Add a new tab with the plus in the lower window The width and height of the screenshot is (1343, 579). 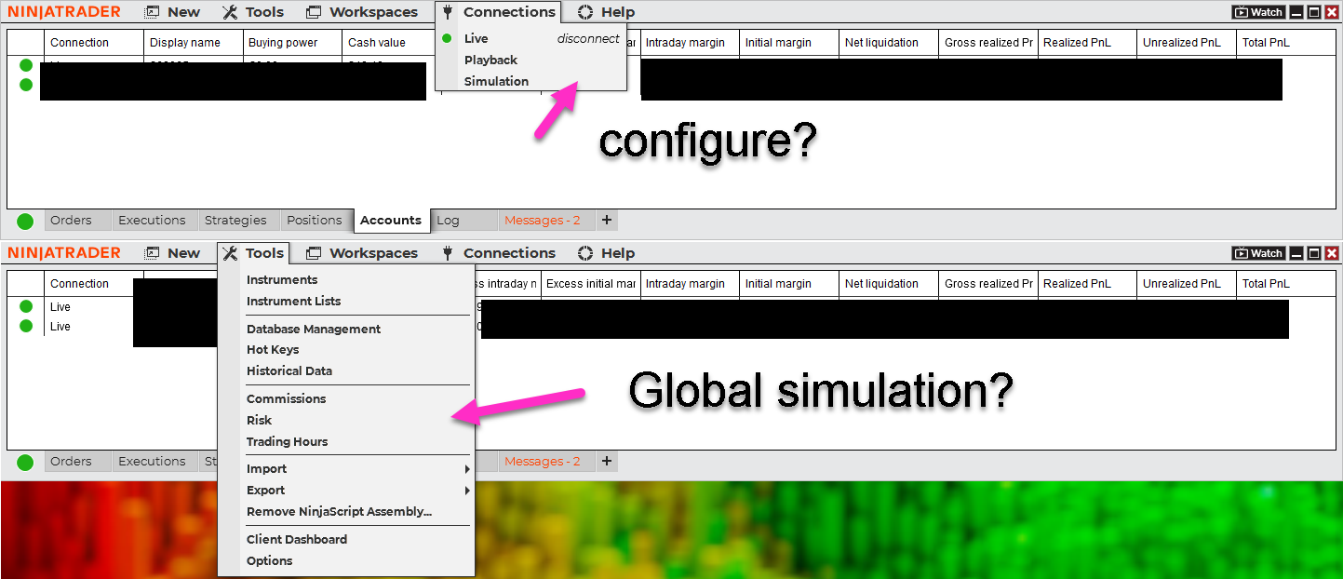click(607, 462)
